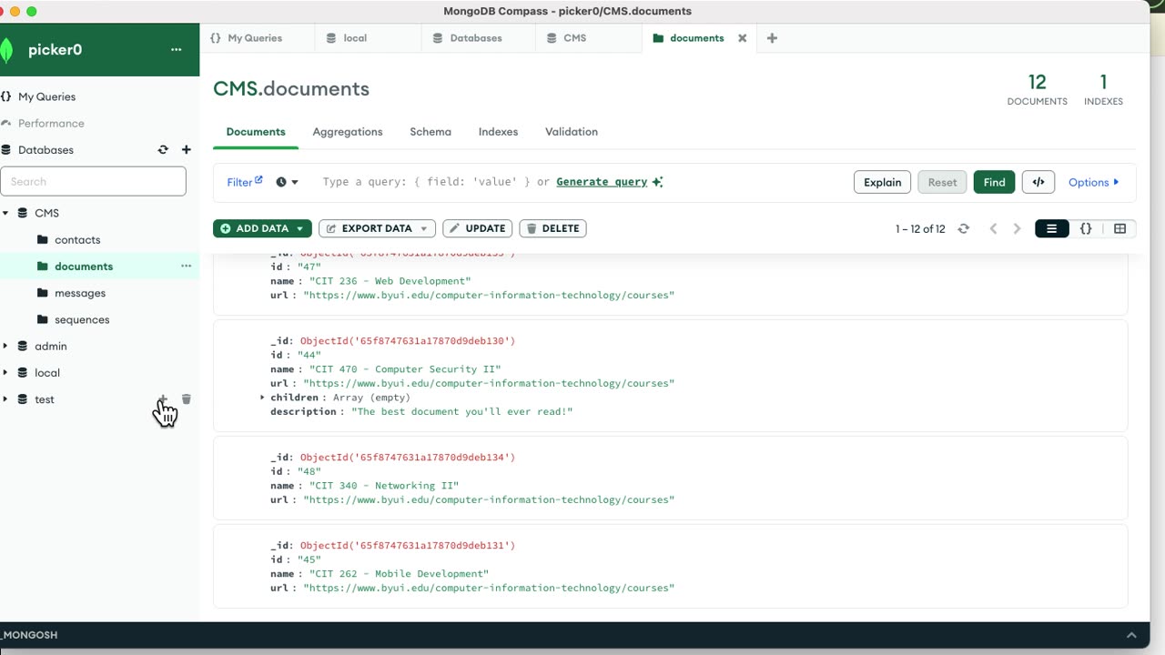Click ObjectId ending in deb134
Image resolution: width=1165 pixels, height=655 pixels.
pyautogui.click(x=408, y=458)
